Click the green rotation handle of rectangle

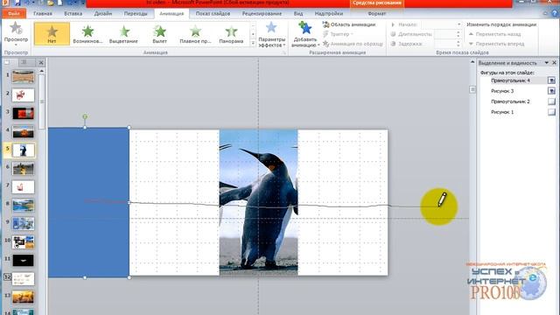tap(85, 116)
